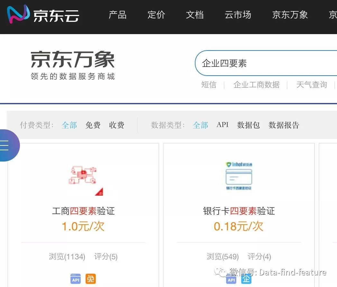Filter data type by 全部

pos(200,125)
